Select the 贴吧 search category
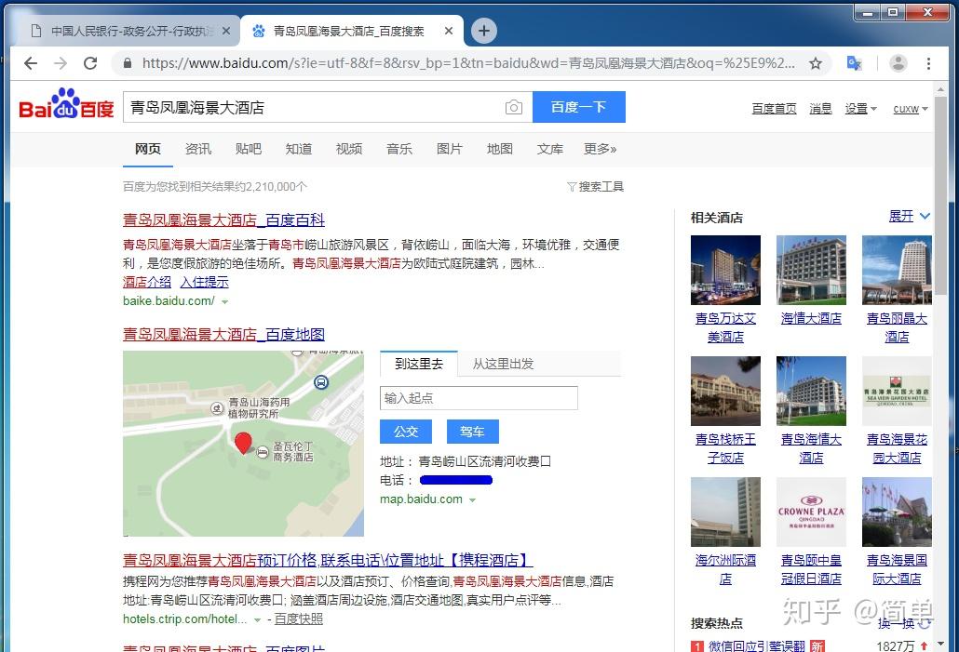Screen dimensions: 959x652 click(x=249, y=149)
